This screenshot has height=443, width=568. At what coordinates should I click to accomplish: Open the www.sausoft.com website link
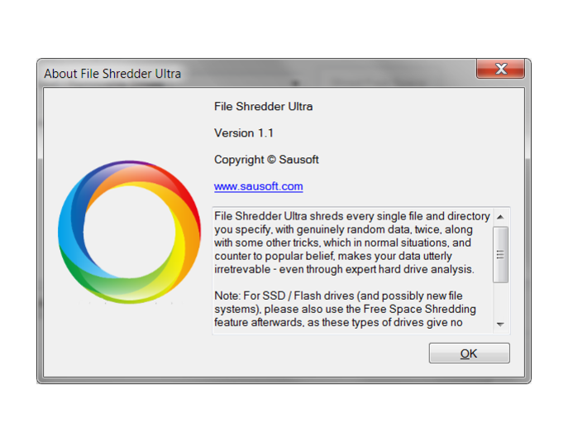tap(258, 186)
